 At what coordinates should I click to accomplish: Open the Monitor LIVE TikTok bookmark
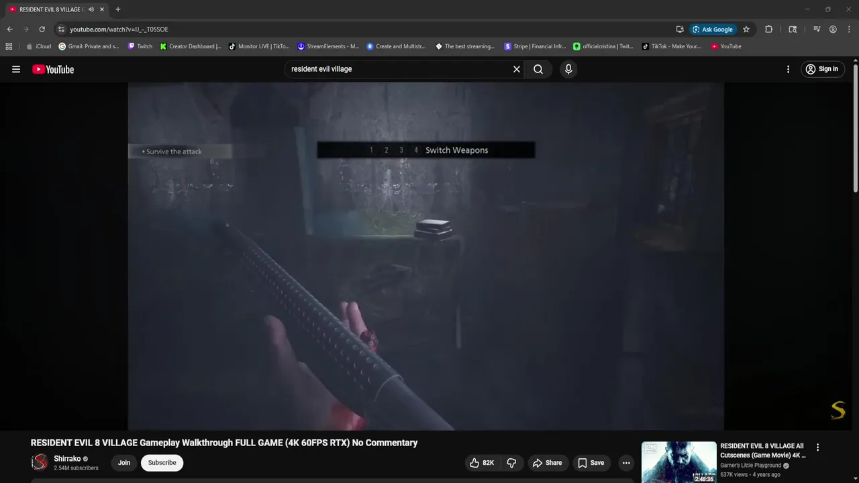click(x=259, y=46)
